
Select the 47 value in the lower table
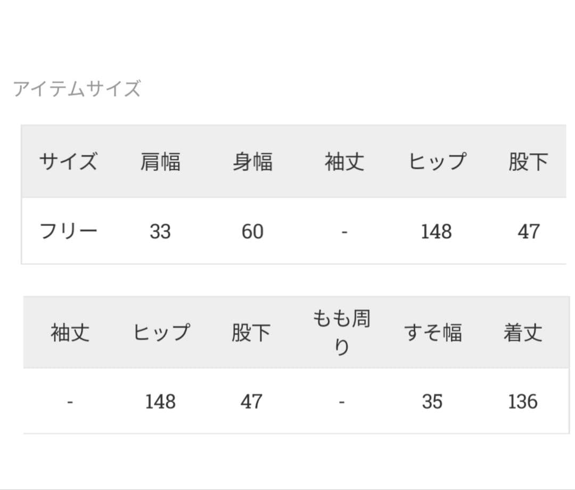251,402
